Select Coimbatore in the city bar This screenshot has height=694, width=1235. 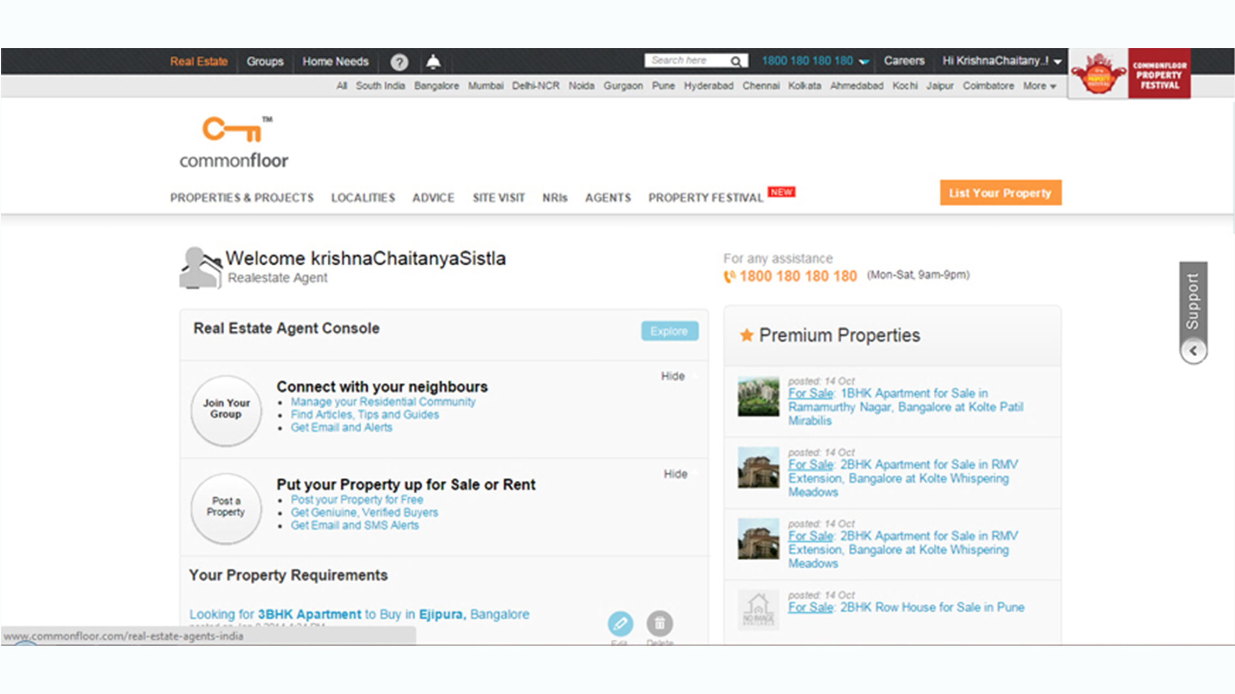(988, 86)
